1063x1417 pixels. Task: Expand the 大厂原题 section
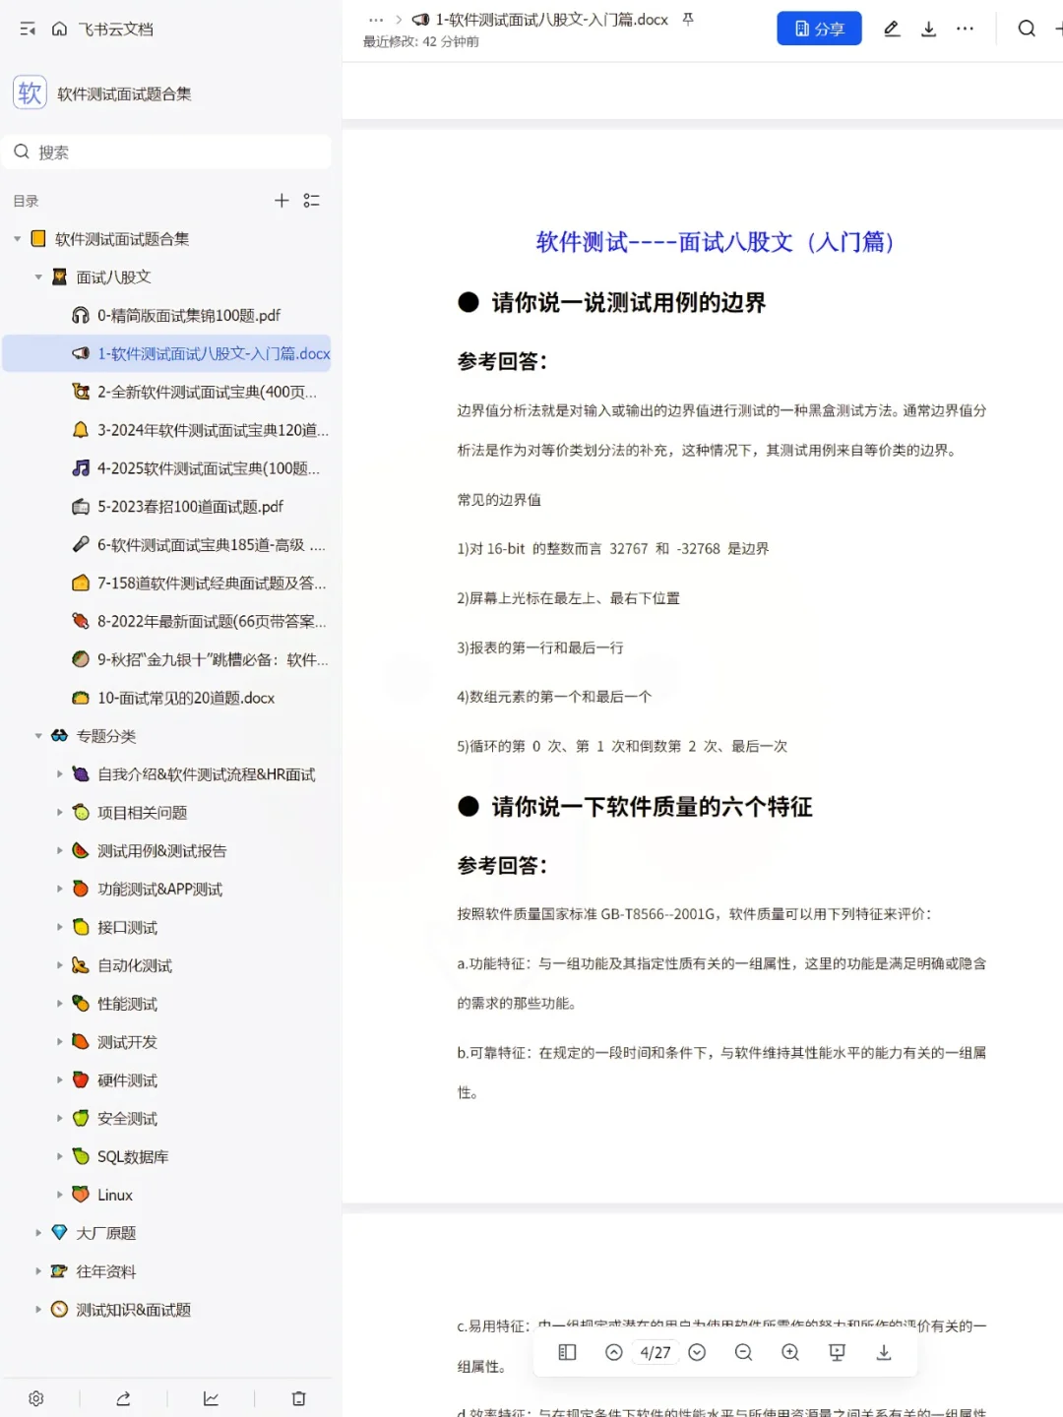(x=38, y=1232)
